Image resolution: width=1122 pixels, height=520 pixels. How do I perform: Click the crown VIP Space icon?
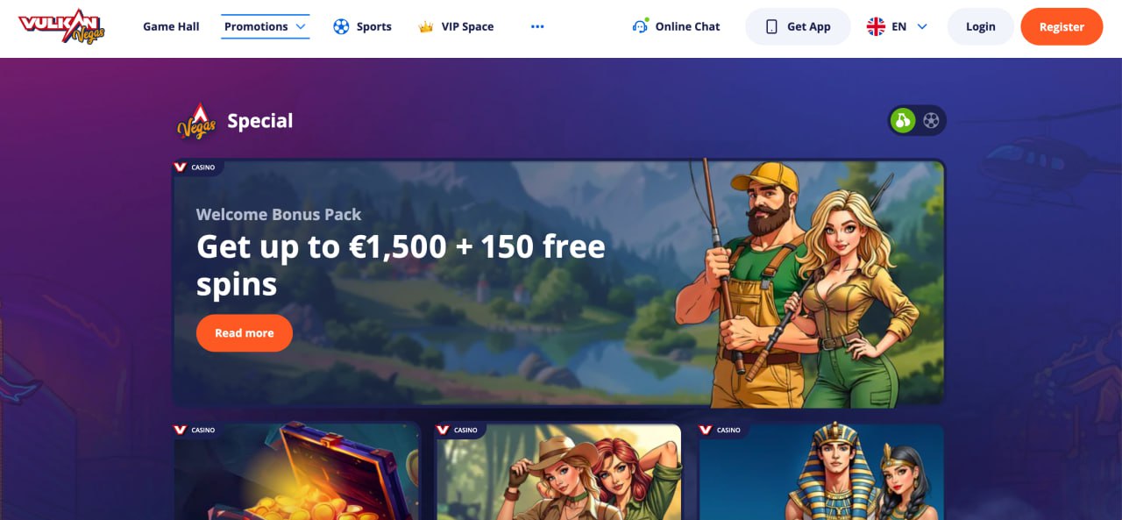[x=426, y=26]
